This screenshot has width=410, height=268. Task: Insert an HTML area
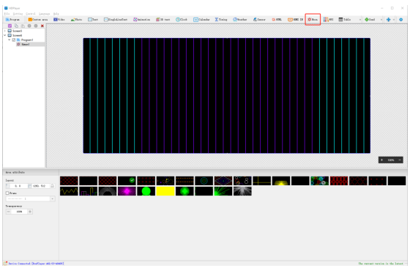277,20
